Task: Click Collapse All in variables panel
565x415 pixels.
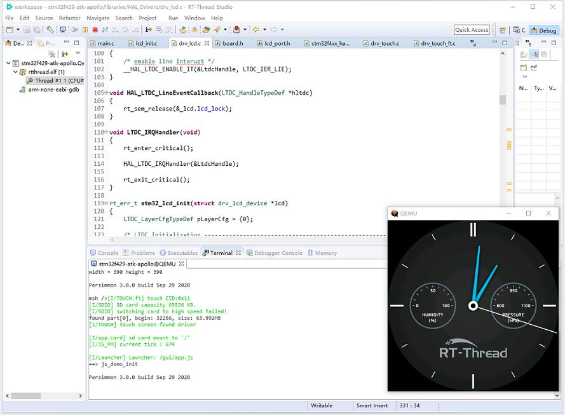Action: (544, 55)
